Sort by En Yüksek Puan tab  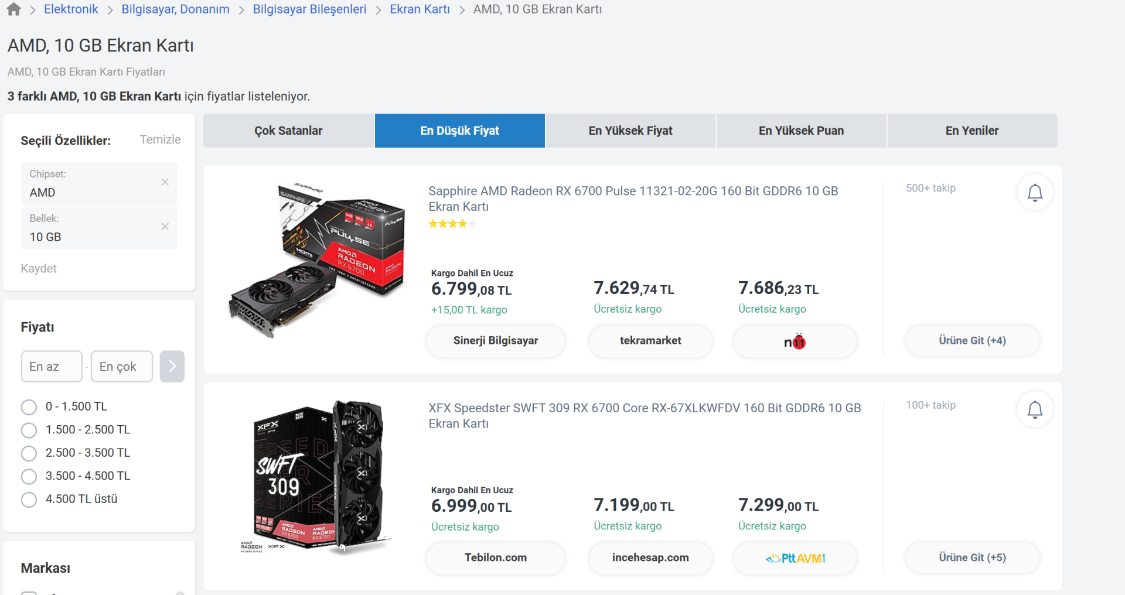coord(802,131)
